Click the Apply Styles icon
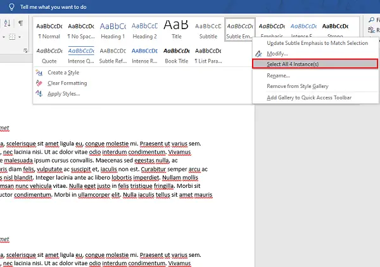Screen dimensions: 380x267 pyautogui.click(x=39, y=94)
